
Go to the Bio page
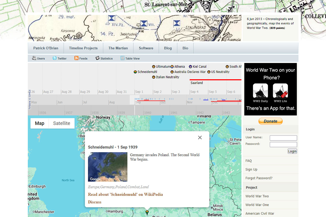pos(185,48)
